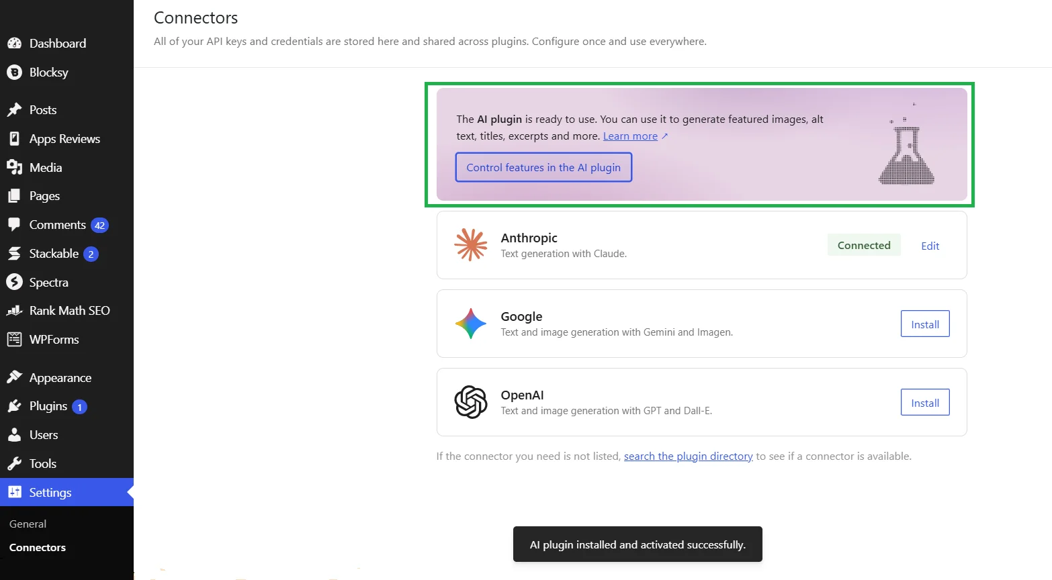Click the WPForms icon in sidebar
Screen dimensions: 1052x580
coord(14,339)
